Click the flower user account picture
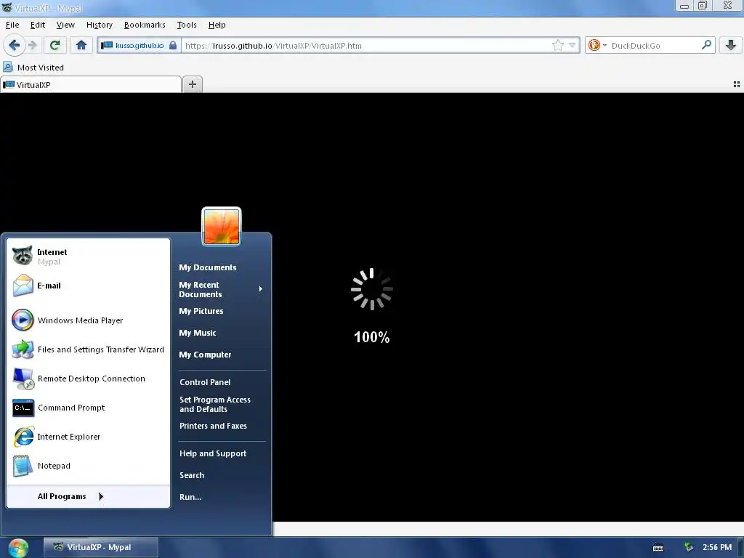Screen dimensions: 744x558 click(222, 227)
